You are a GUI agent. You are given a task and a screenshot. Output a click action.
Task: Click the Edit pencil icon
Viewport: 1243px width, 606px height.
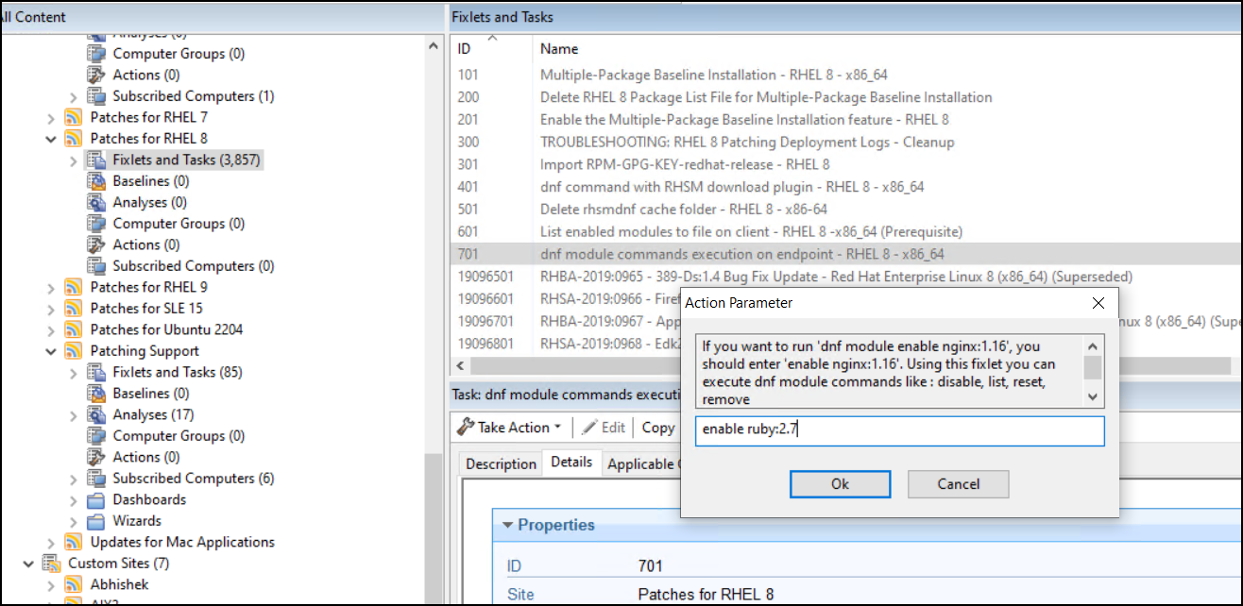(x=588, y=427)
